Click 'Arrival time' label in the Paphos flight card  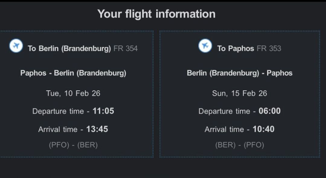(224, 129)
